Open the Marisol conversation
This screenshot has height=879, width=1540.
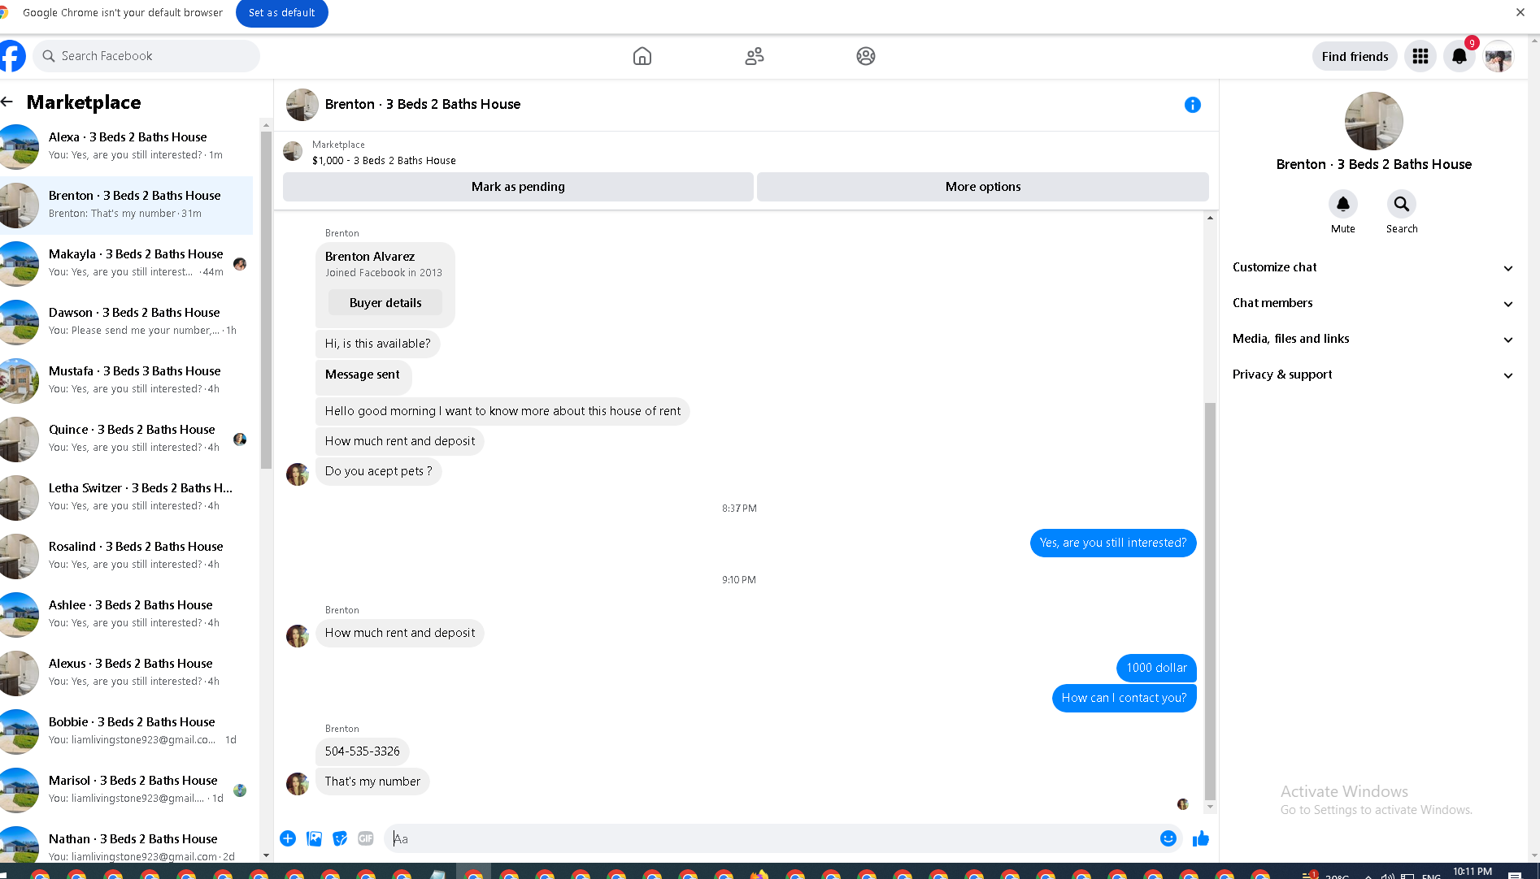click(127, 790)
